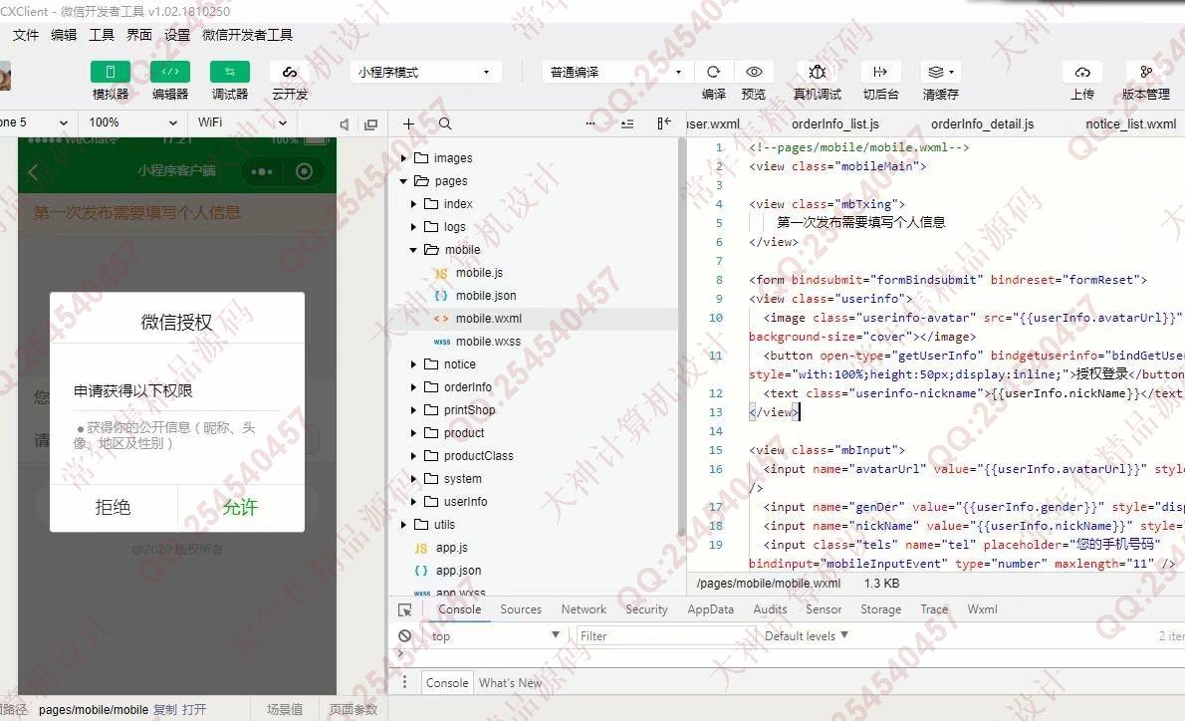The image size is (1185, 721).
Task: Open the 微信开发者工具 menu
Action: (x=247, y=35)
